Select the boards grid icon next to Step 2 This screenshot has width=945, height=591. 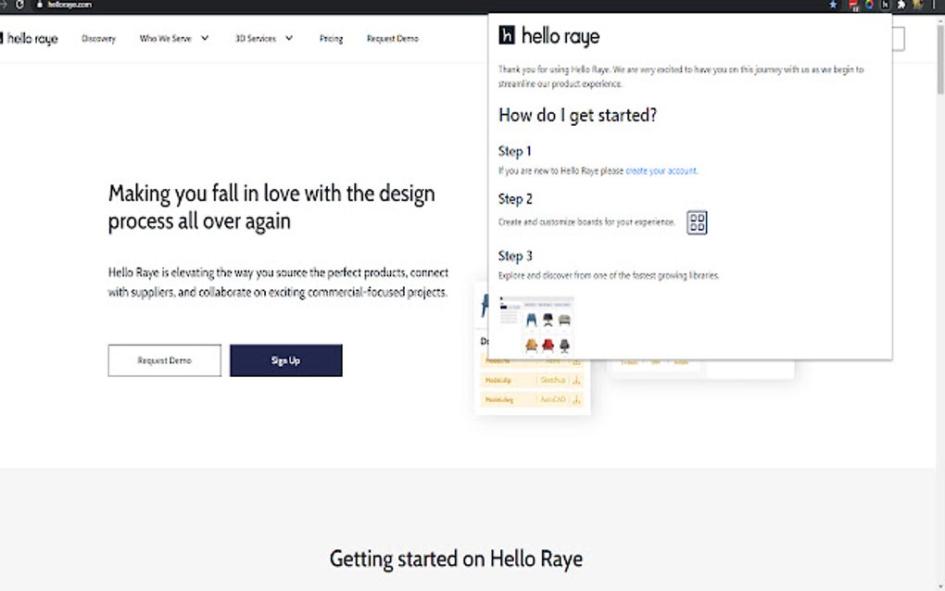point(697,222)
